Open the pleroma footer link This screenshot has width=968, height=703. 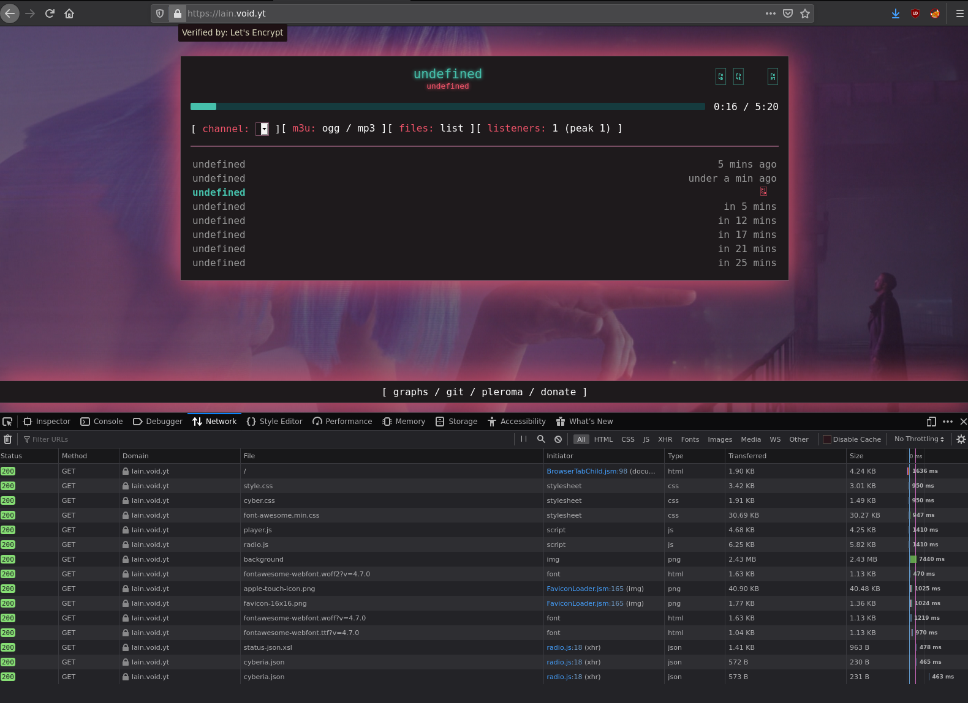click(502, 392)
